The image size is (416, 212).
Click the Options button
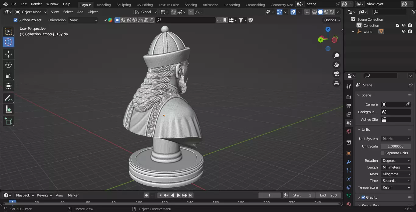[x=332, y=20]
